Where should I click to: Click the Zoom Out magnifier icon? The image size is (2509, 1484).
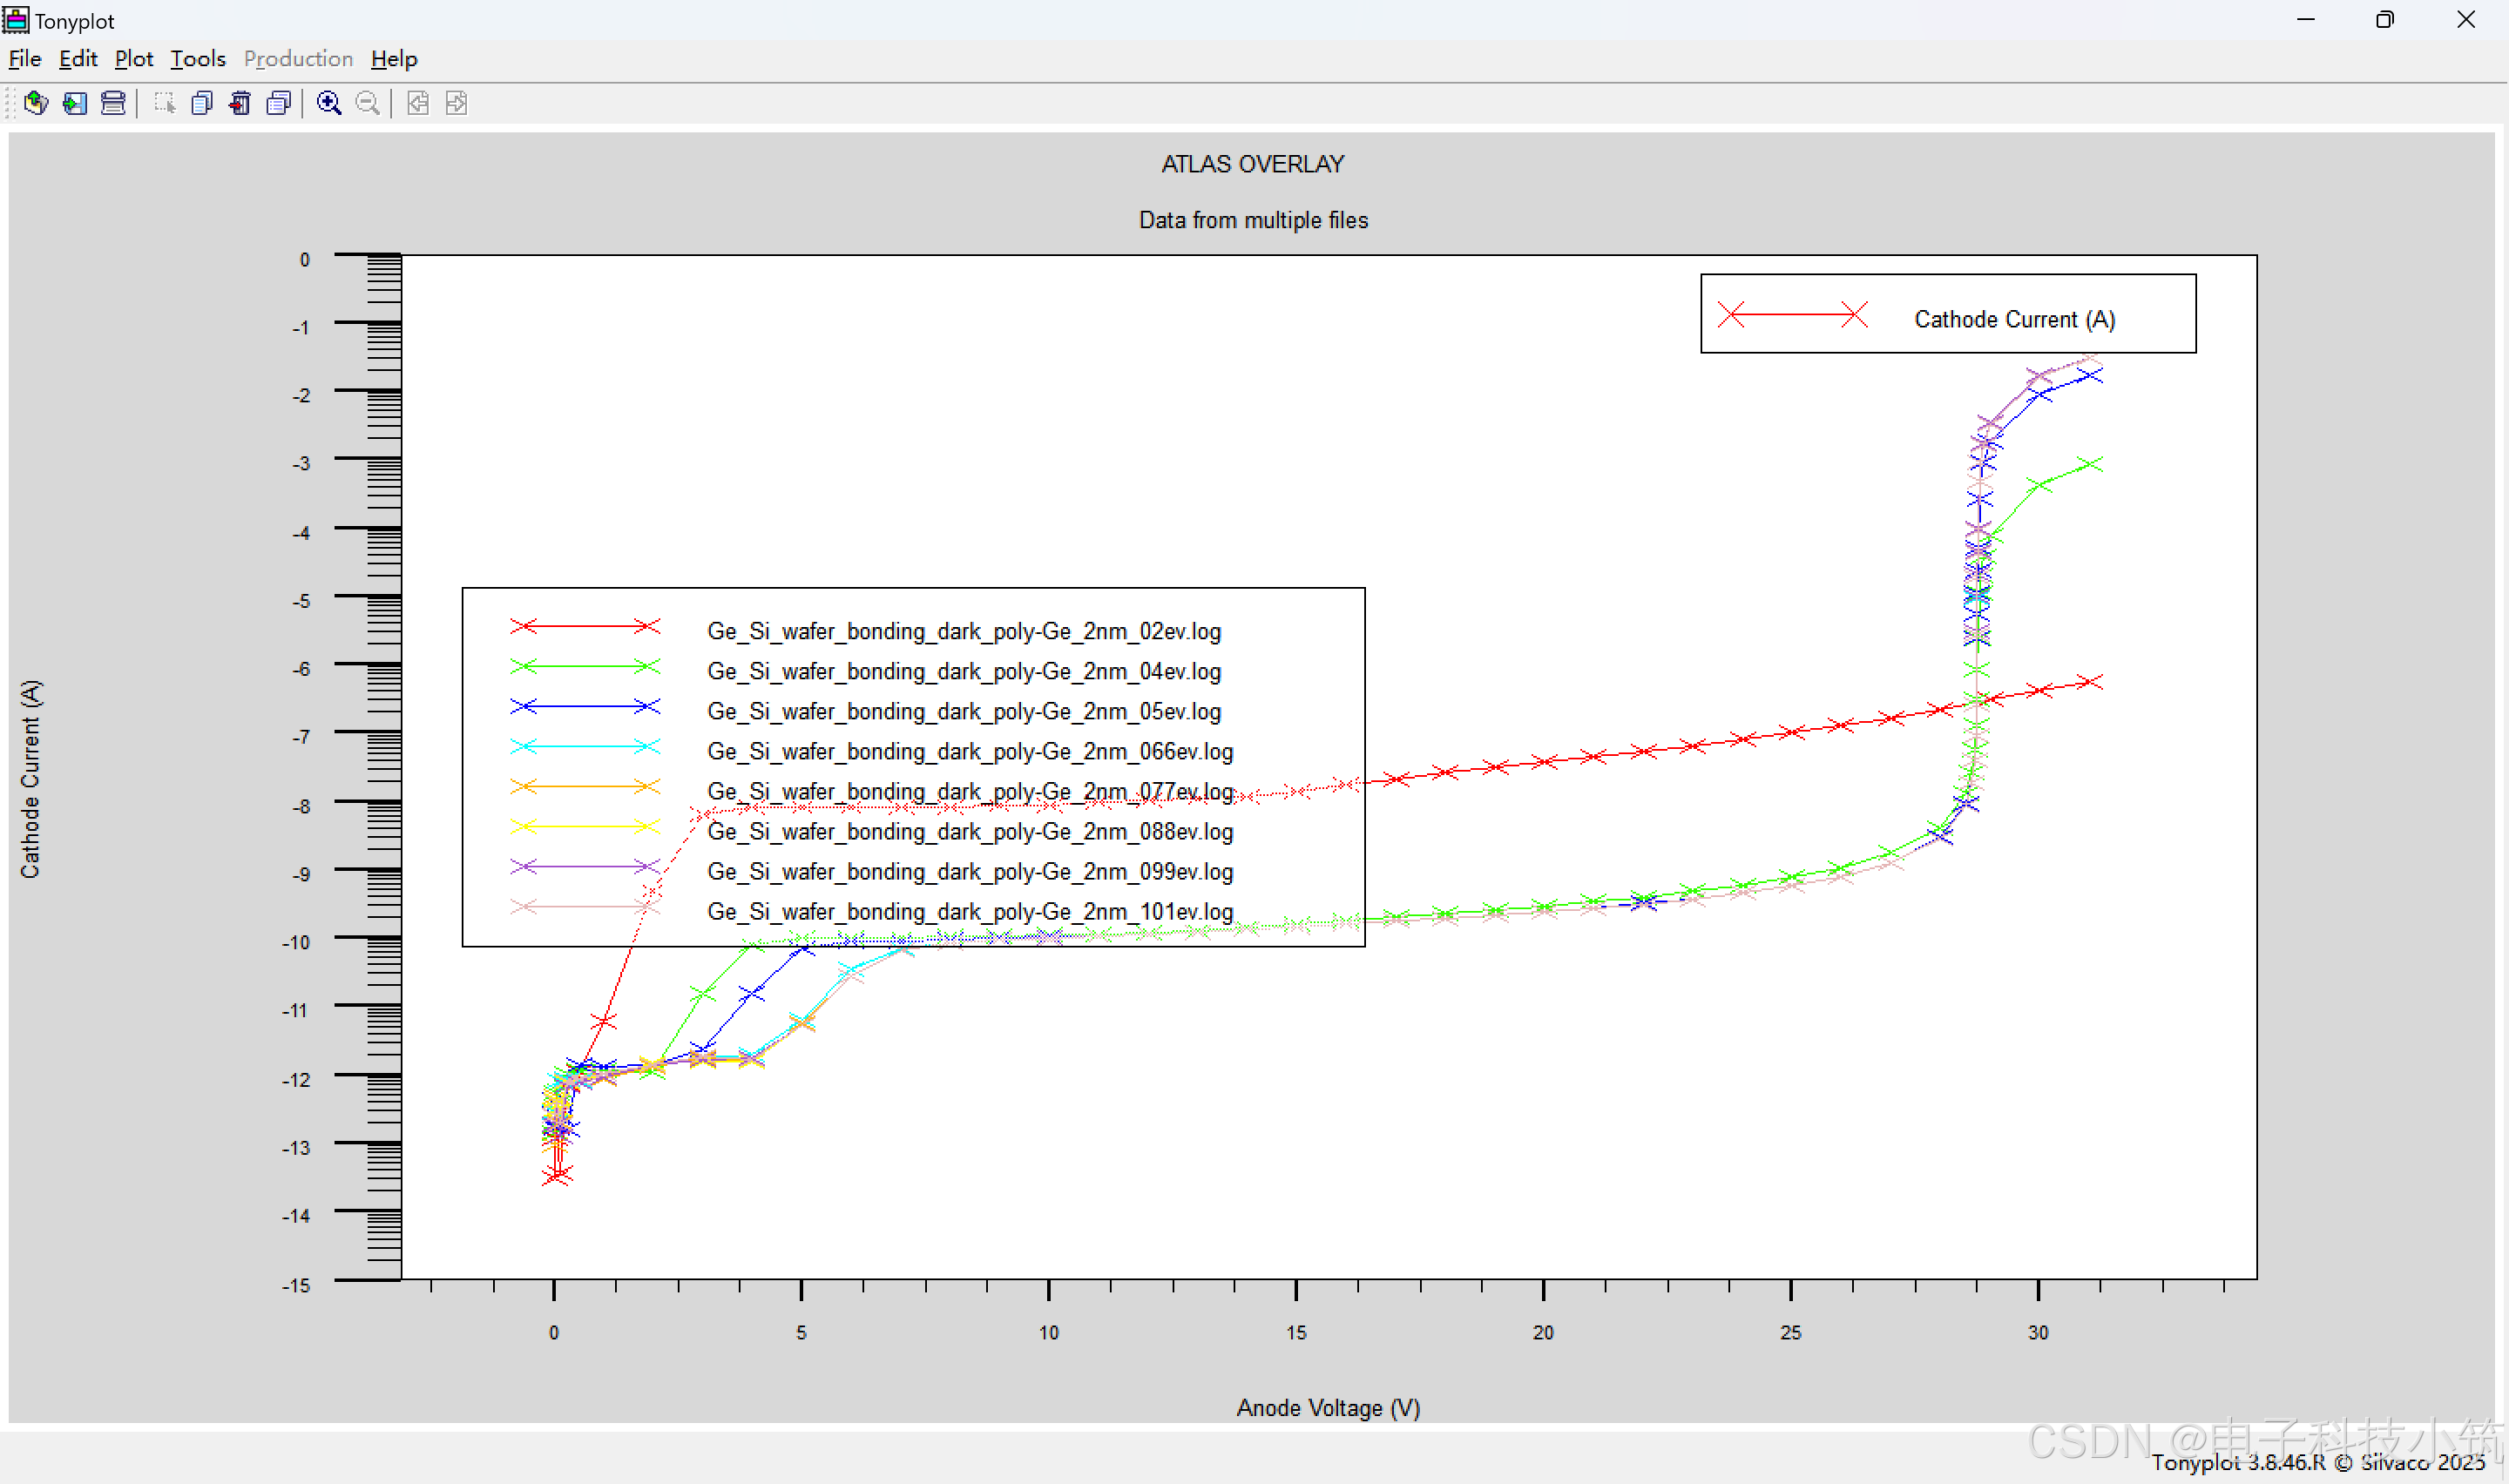coord(367,103)
